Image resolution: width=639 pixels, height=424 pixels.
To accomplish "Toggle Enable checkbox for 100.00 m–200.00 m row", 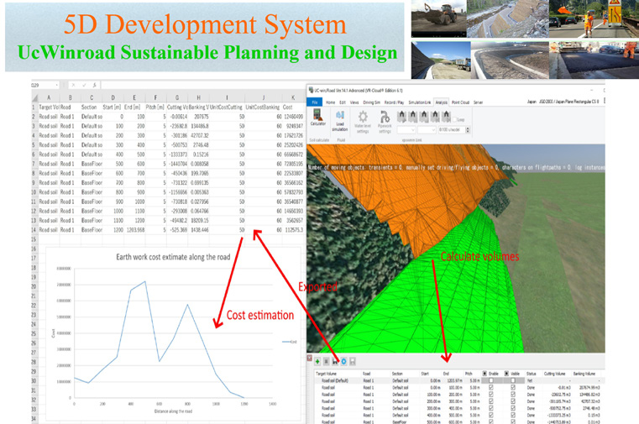I will tap(491, 395).
